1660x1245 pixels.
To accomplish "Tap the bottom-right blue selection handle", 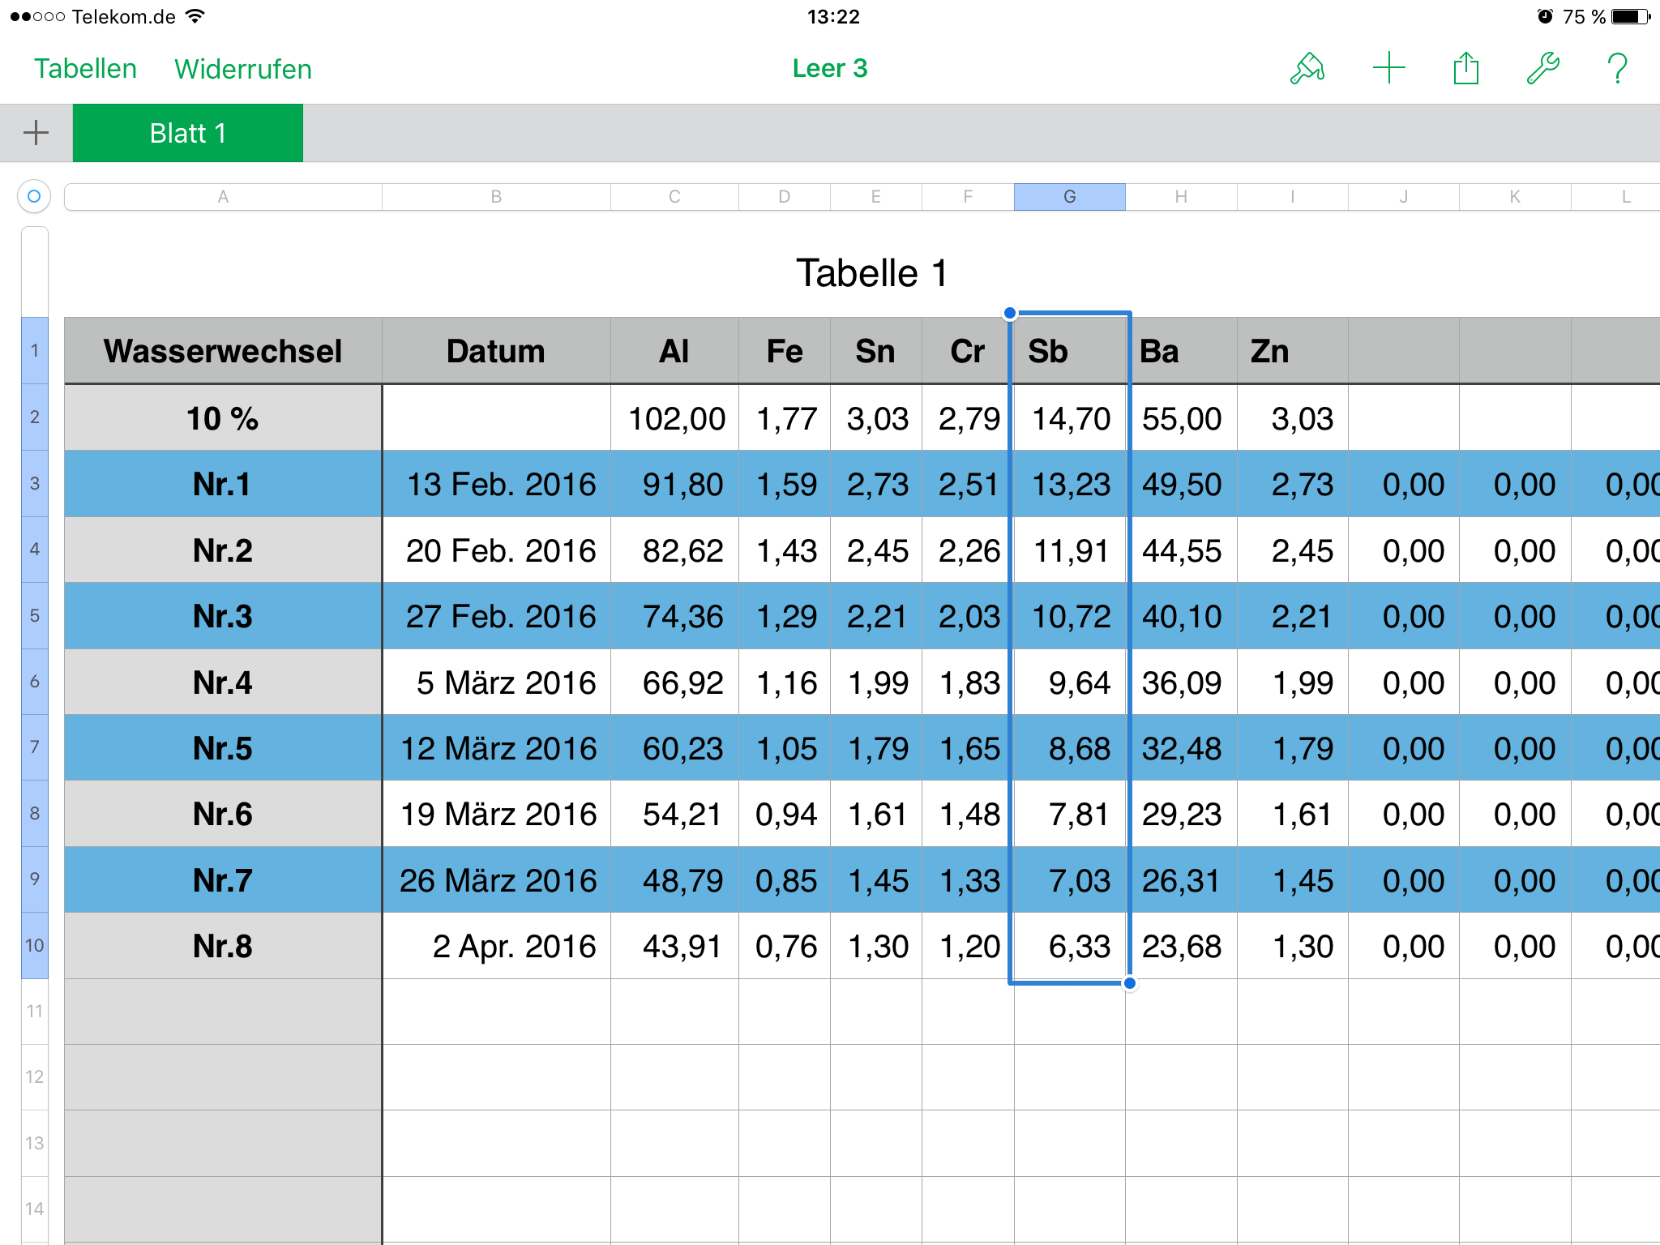I will click(1129, 983).
